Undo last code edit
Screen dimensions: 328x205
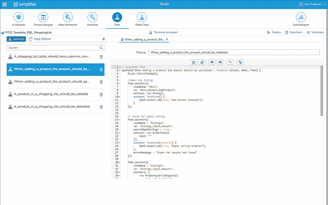(x=194, y=62)
